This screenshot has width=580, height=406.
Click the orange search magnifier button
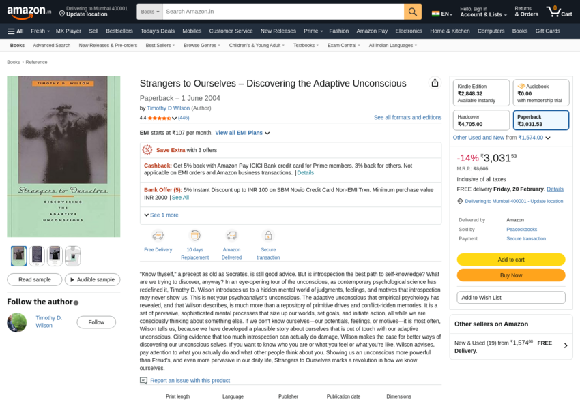(x=412, y=12)
